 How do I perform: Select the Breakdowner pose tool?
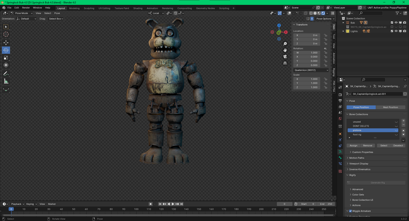[6, 90]
